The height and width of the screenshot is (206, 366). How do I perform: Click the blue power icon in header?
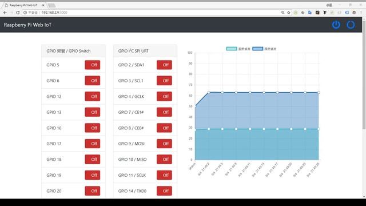pyautogui.click(x=336, y=25)
